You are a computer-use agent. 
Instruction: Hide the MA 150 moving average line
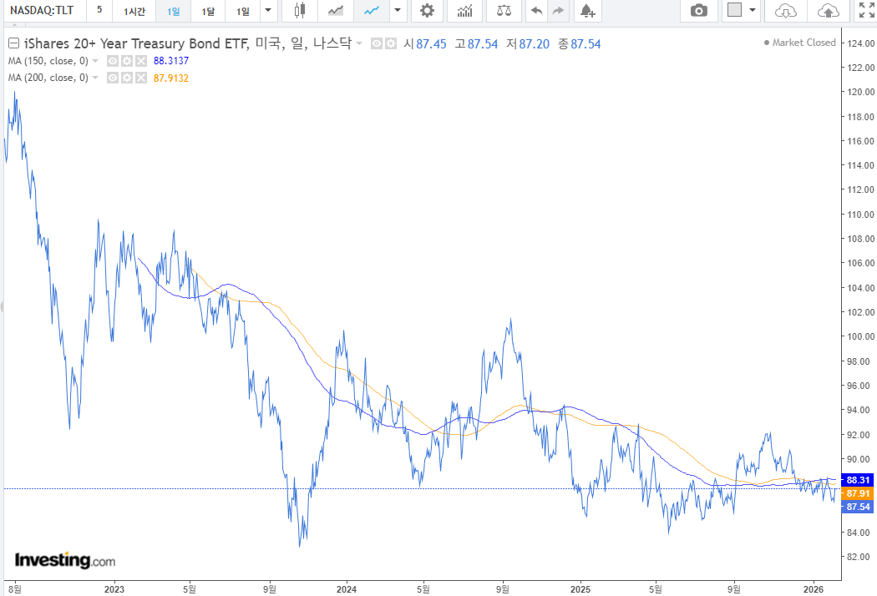(113, 61)
